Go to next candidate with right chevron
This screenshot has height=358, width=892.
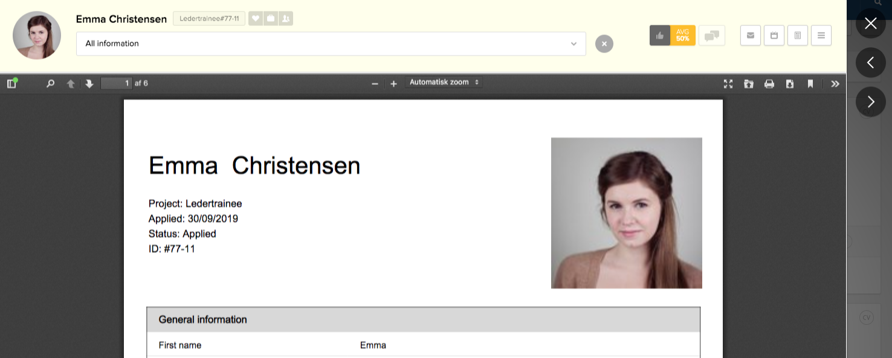pyautogui.click(x=870, y=101)
